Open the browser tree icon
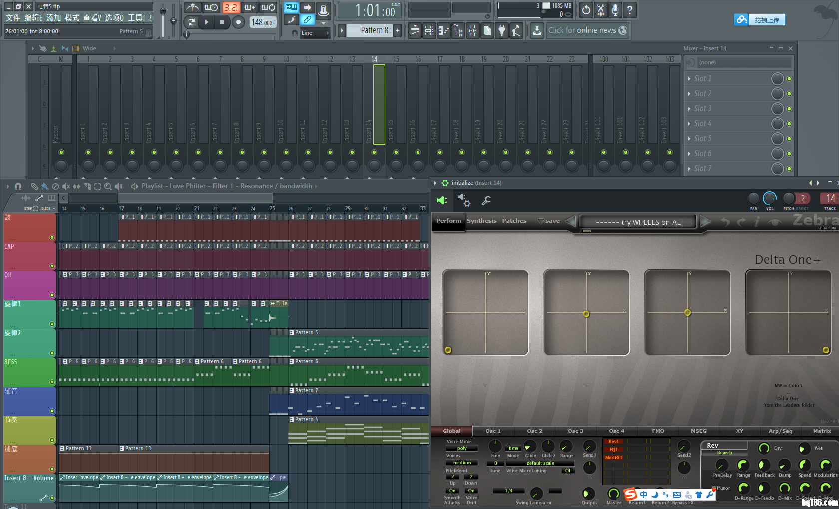This screenshot has width=839, height=509. pyautogui.click(x=458, y=31)
